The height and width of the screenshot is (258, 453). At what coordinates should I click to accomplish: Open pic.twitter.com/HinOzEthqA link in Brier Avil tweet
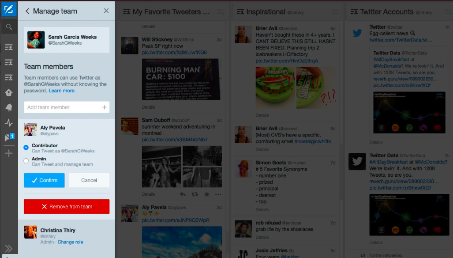click(287, 61)
